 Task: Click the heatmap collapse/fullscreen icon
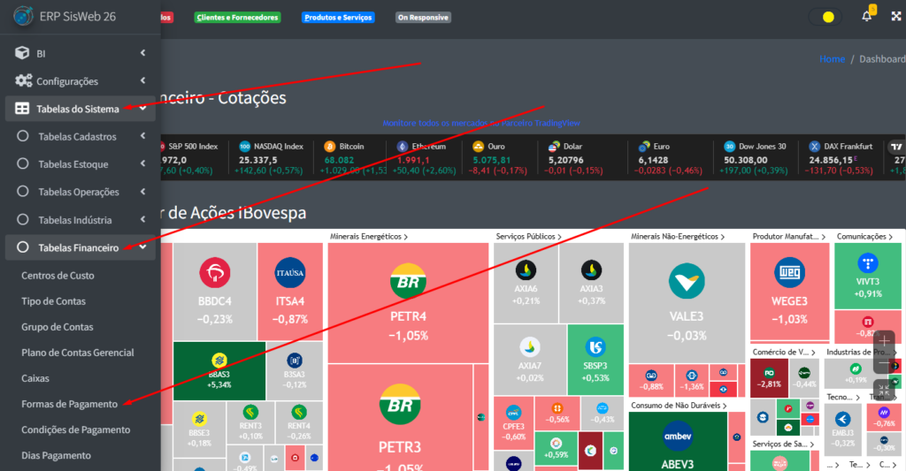click(883, 388)
